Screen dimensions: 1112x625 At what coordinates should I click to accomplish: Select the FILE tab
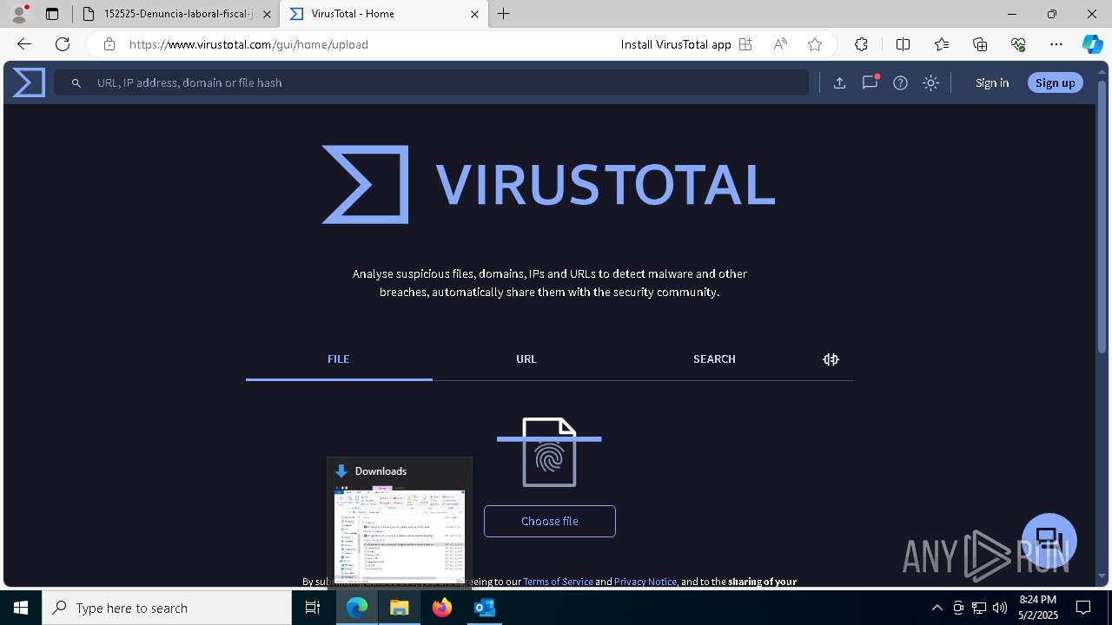(339, 359)
